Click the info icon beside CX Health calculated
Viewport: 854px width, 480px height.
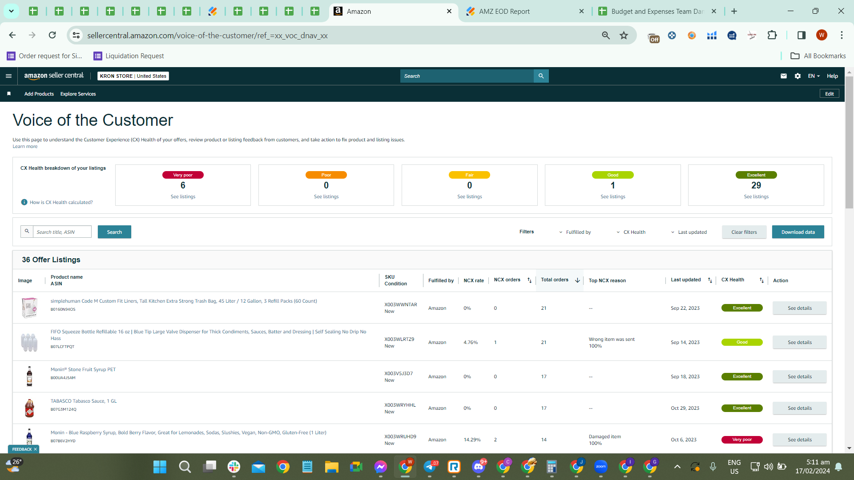(x=24, y=202)
